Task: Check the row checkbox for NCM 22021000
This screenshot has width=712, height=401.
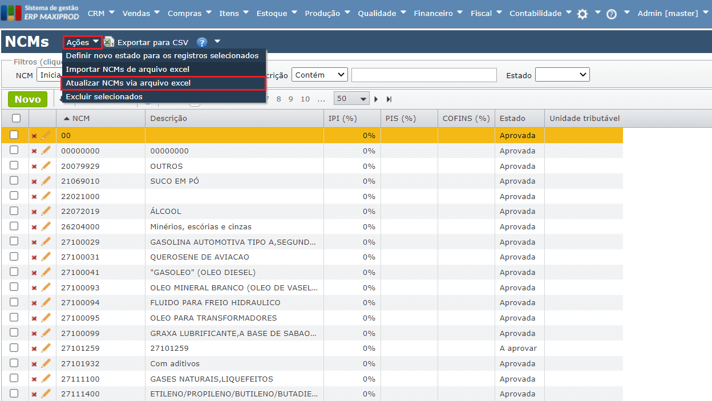Action: pyautogui.click(x=16, y=196)
